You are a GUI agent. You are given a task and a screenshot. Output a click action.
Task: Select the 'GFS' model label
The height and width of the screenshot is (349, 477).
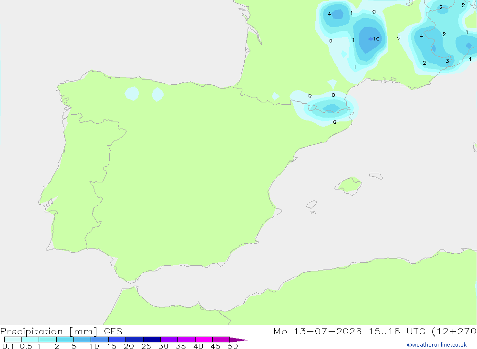(113, 331)
